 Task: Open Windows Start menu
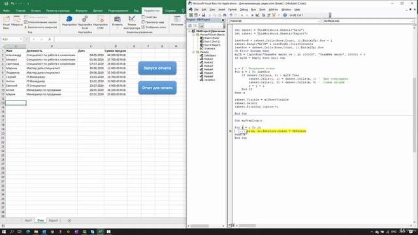click(4, 232)
